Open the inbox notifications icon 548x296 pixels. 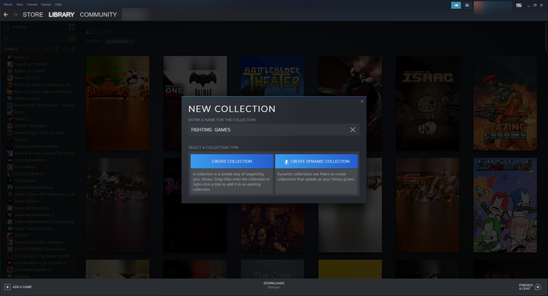[x=467, y=5]
